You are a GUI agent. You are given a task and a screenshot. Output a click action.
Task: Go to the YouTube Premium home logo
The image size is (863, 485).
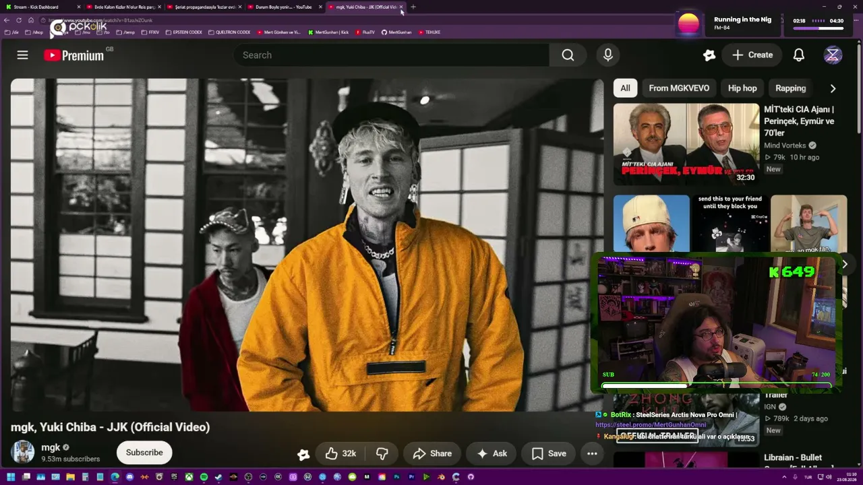(x=74, y=55)
